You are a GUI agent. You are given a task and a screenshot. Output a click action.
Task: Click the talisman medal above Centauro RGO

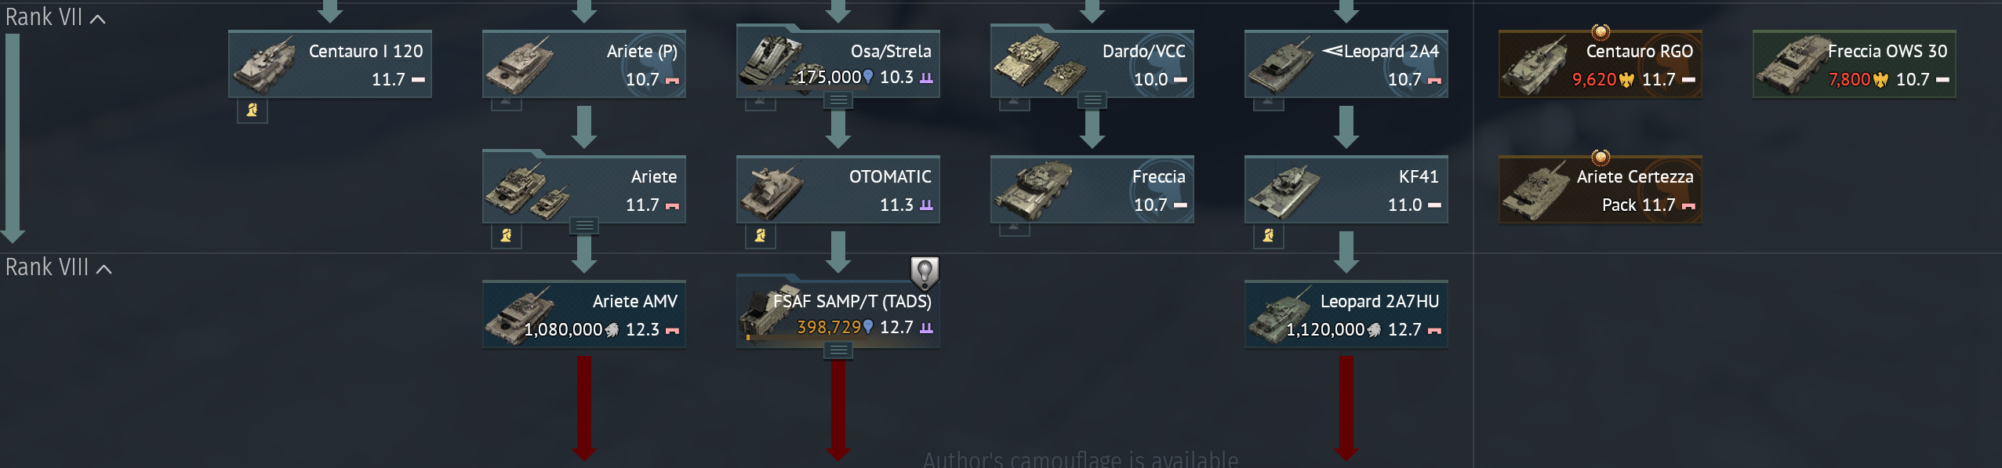click(1601, 32)
